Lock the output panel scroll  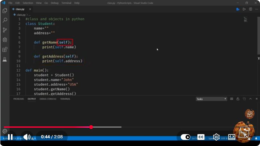(x=238, y=99)
